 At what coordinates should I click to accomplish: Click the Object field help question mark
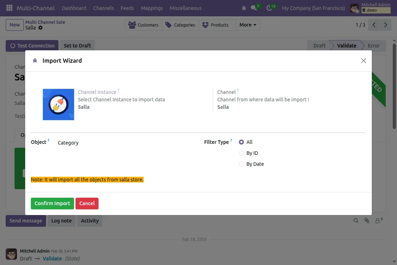click(x=49, y=140)
